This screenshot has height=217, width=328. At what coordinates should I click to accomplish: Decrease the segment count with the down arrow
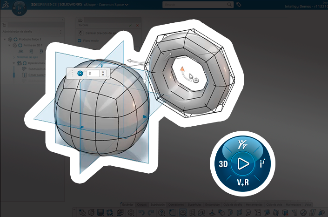pos(103,75)
